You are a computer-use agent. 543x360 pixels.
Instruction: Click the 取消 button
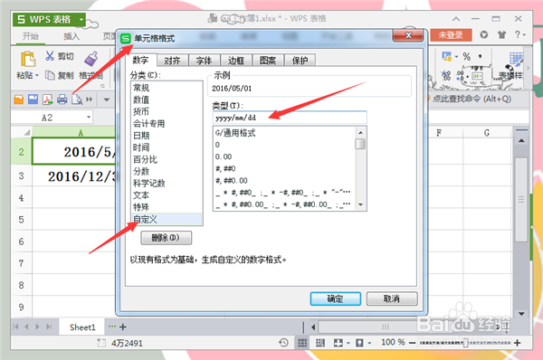coord(392,298)
